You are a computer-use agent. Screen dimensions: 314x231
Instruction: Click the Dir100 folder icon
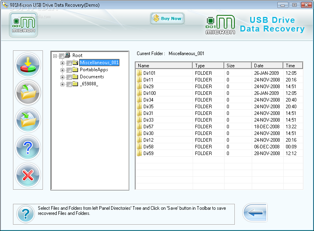click(139, 93)
